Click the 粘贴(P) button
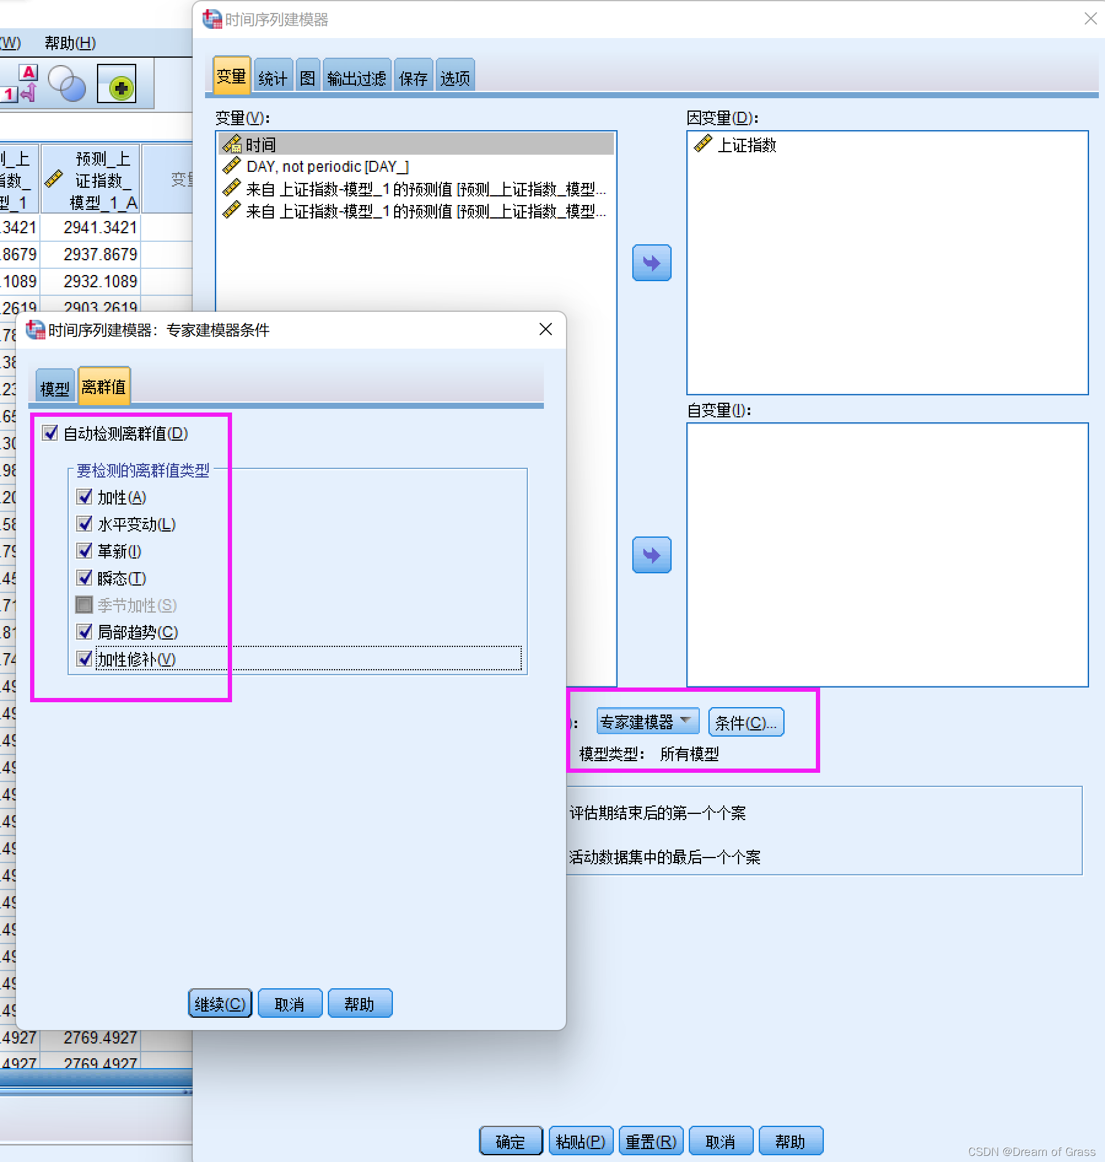This screenshot has height=1162, width=1105. [581, 1141]
